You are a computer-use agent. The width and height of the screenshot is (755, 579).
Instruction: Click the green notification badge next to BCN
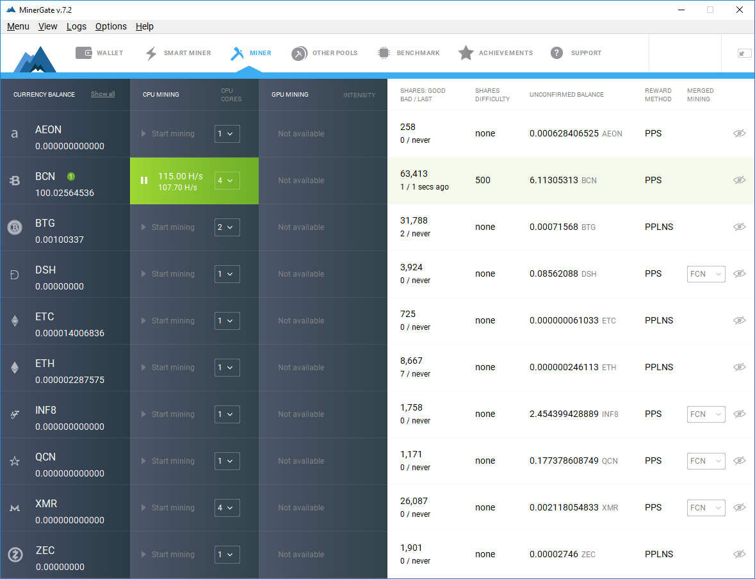tap(71, 176)
